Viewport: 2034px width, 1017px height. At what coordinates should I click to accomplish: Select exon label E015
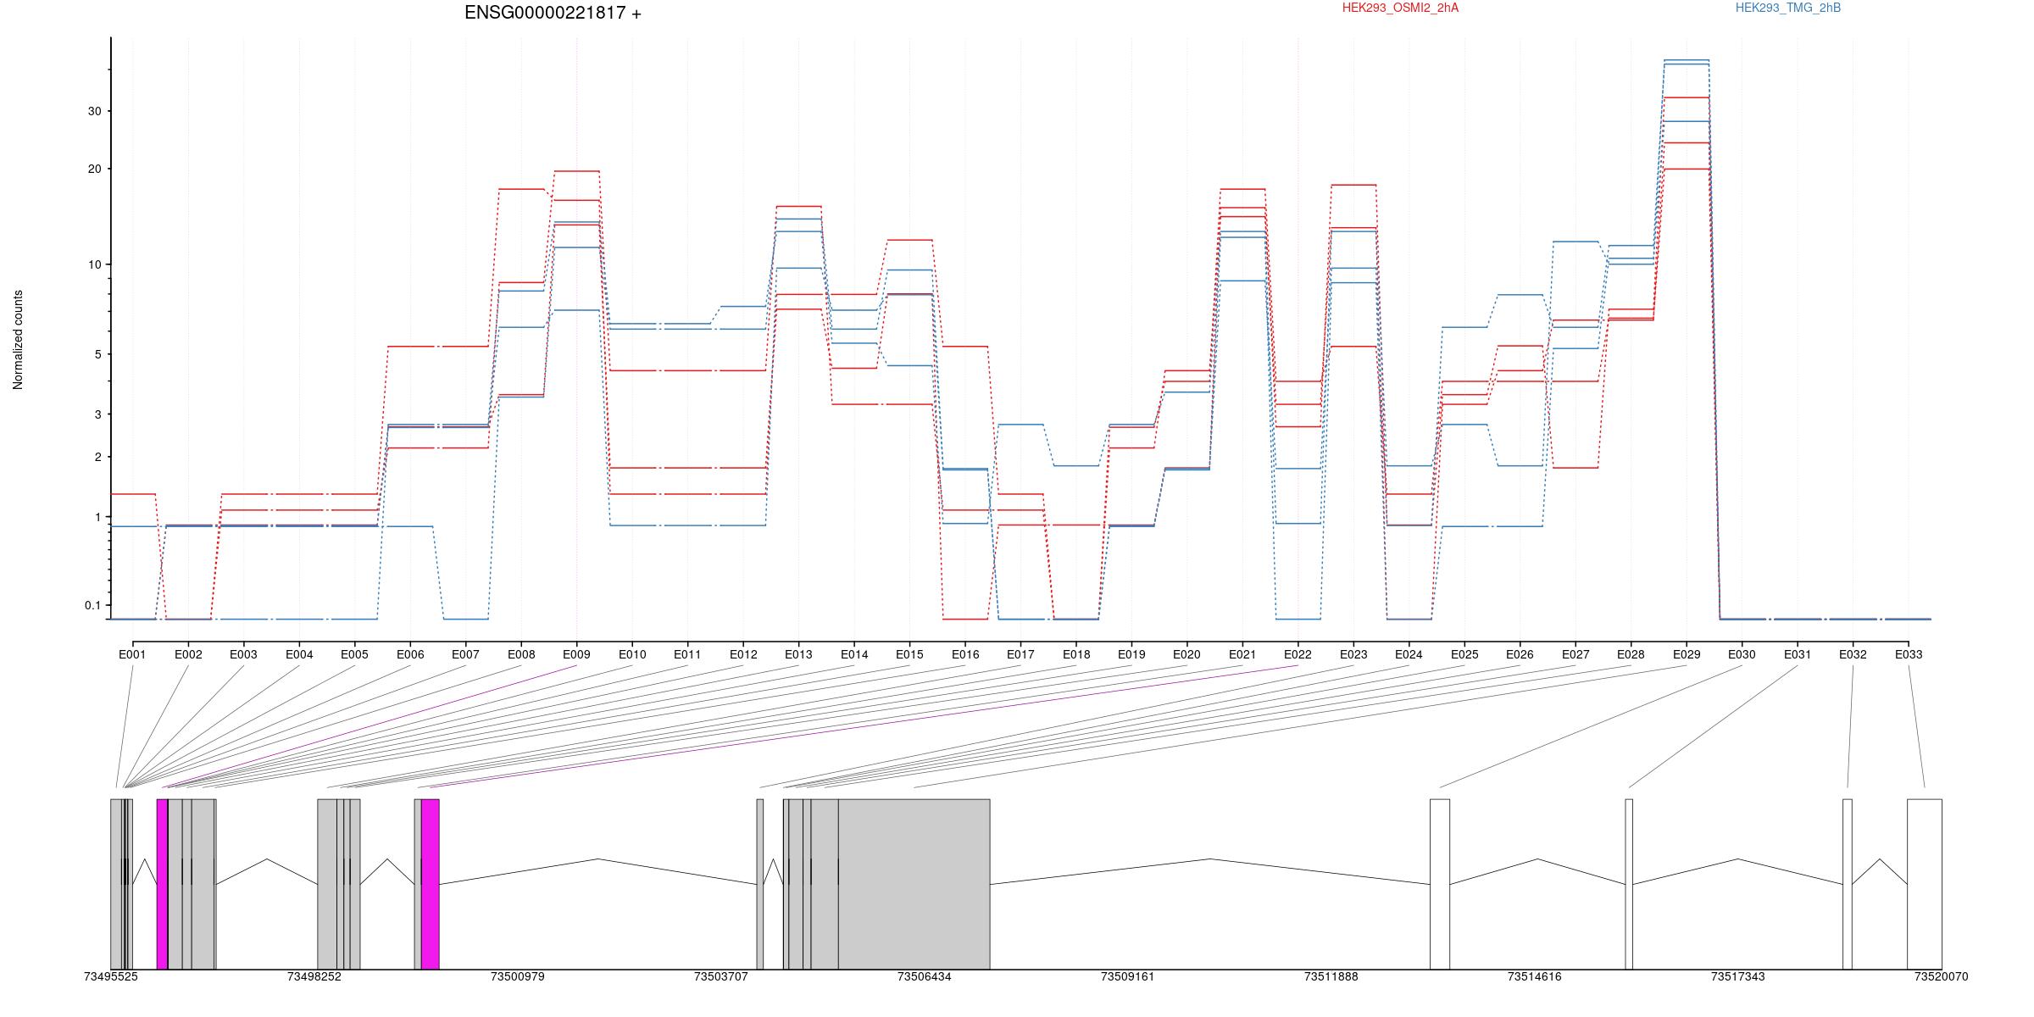[909, 654]
